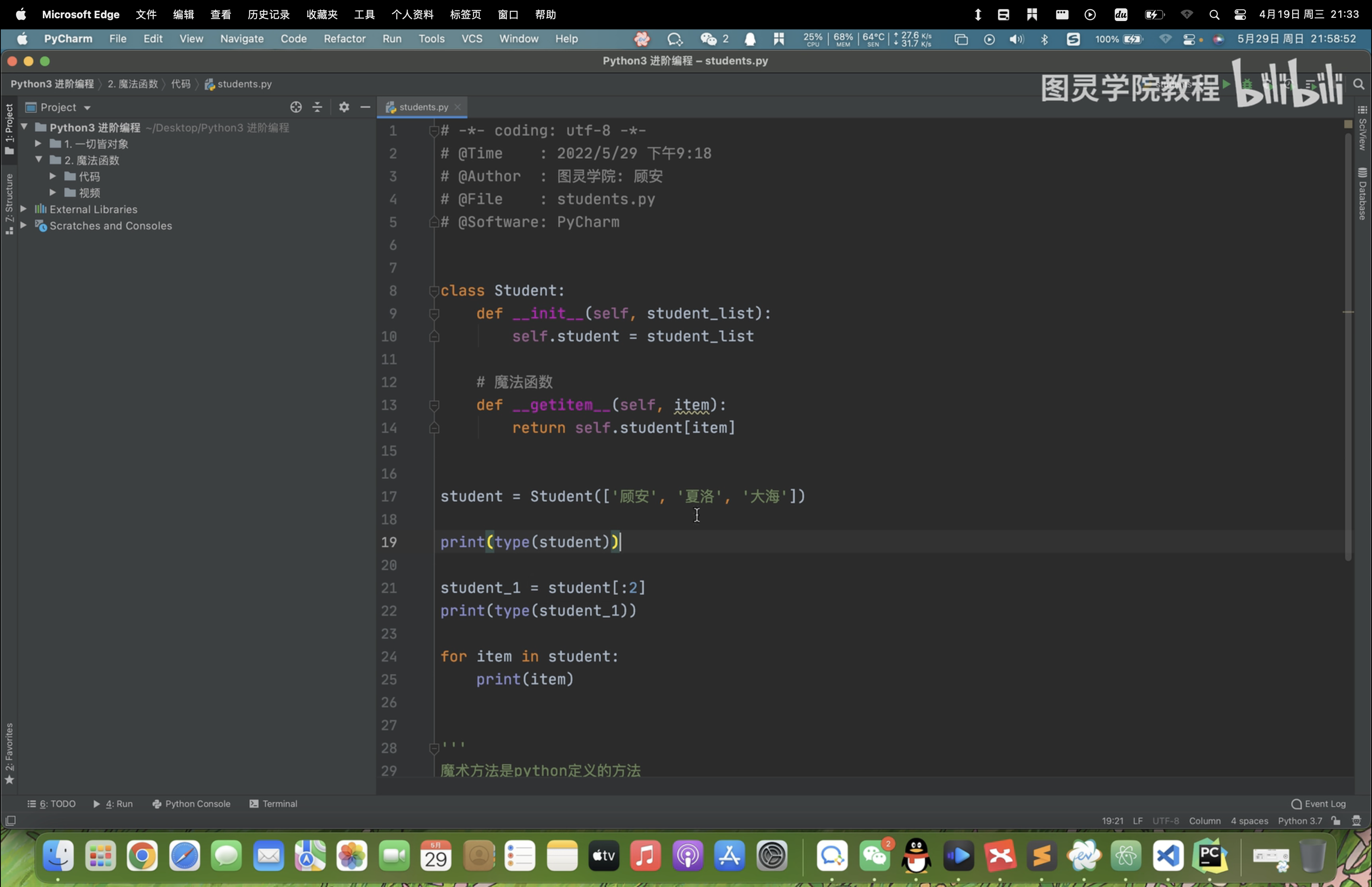Open the PyCharm icon in the Dock
The width and height of the screenshot is (1372, 887).
pos(1210,856)
